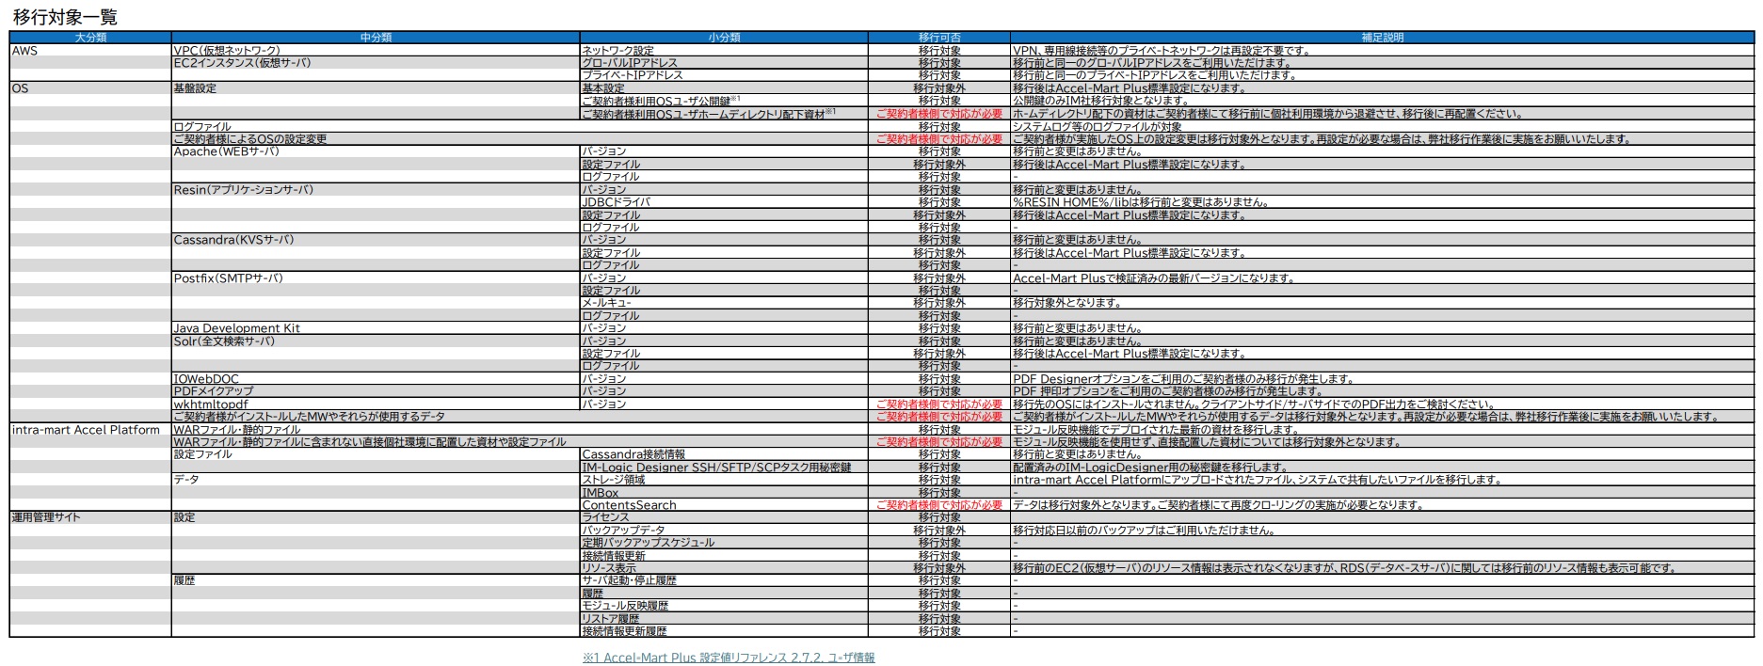
Task: Click the 移行対象一覧 title text
Action: (65, 17)
